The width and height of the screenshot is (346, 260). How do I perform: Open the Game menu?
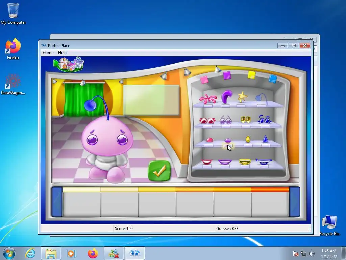point(48,52)
